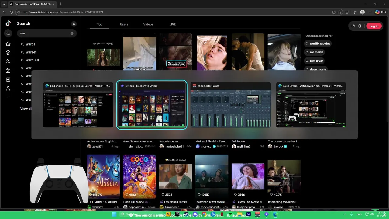Open Epic Games Launcher from the taskbar

(177, 214)
